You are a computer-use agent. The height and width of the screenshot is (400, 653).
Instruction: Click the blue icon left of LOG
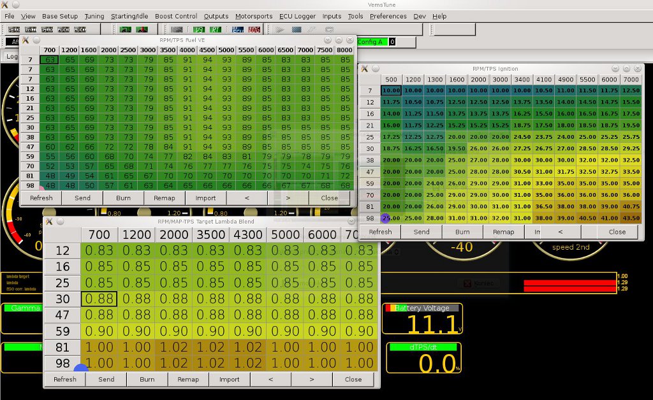238,29
